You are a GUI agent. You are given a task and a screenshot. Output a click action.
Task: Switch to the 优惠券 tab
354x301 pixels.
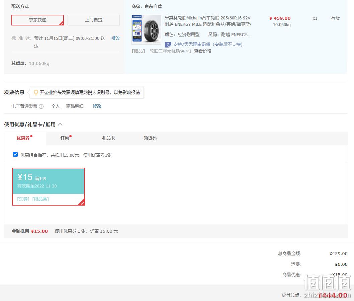pyautogui.click(x=23, y=138)
